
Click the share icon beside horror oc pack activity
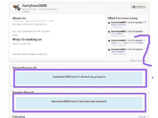109,41
